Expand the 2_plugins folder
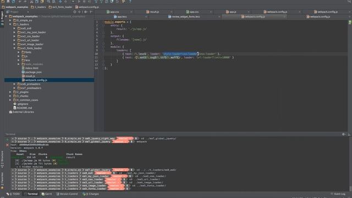Viewport: 352px width, 198px height. coord(10,92)
